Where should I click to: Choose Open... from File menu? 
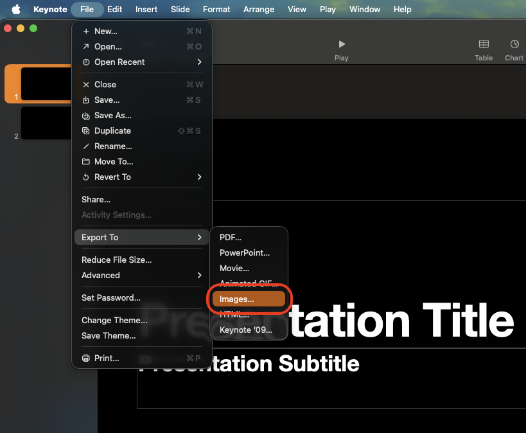(142, 47)
